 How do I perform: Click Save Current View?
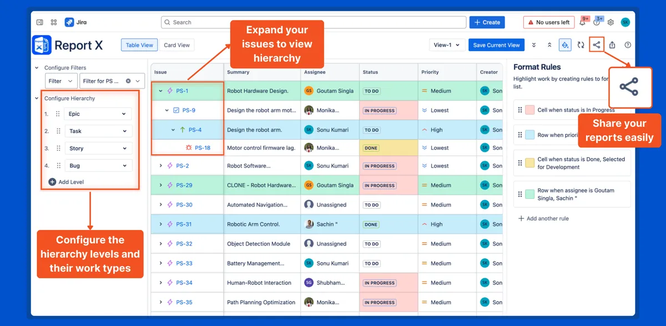coord(496,45)
